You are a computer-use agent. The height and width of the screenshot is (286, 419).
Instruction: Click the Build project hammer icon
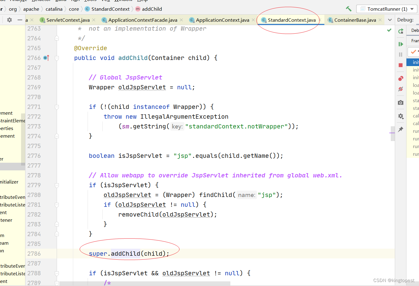tap(349, 9)
